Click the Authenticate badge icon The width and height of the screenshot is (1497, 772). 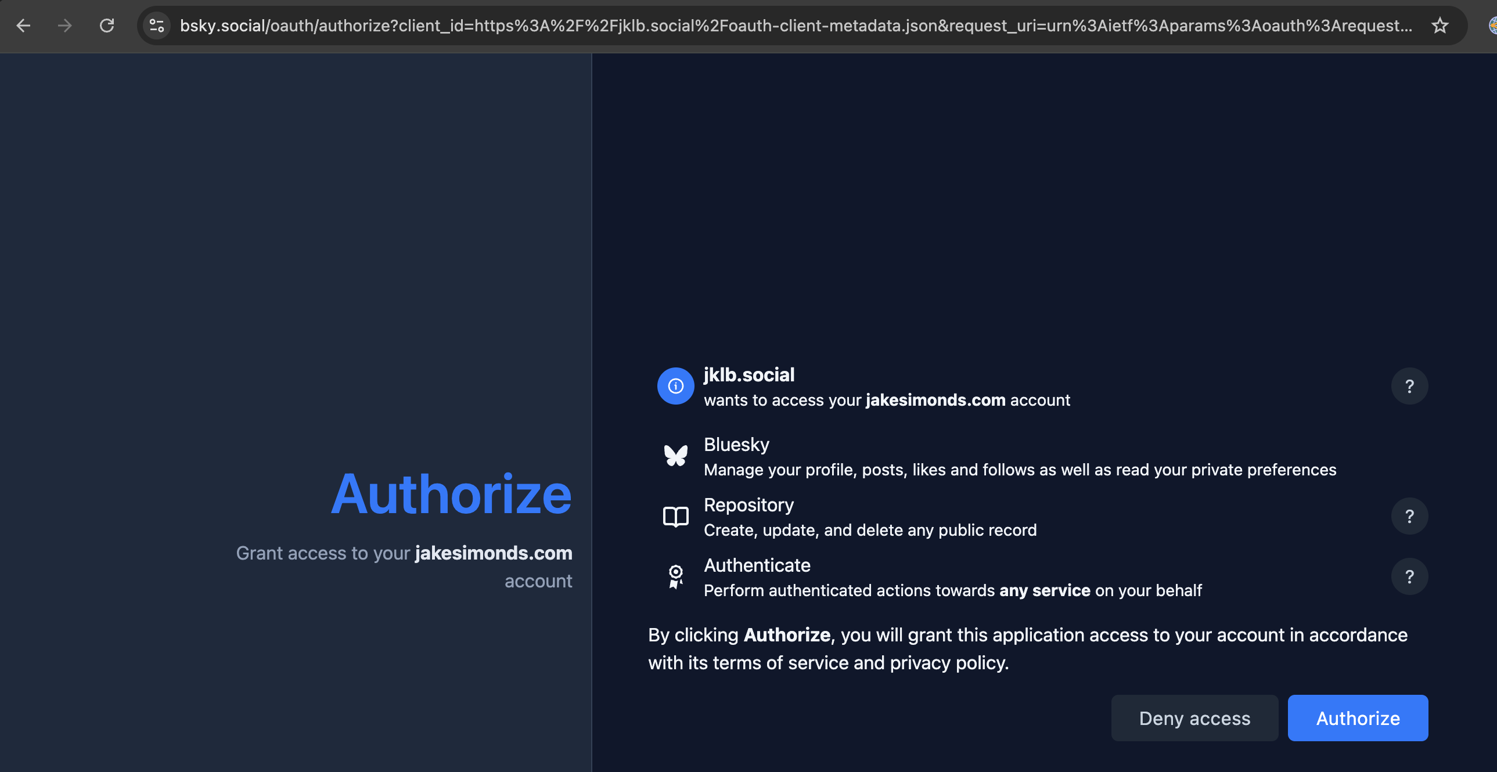pyautogui.click(x=675, y=577)
